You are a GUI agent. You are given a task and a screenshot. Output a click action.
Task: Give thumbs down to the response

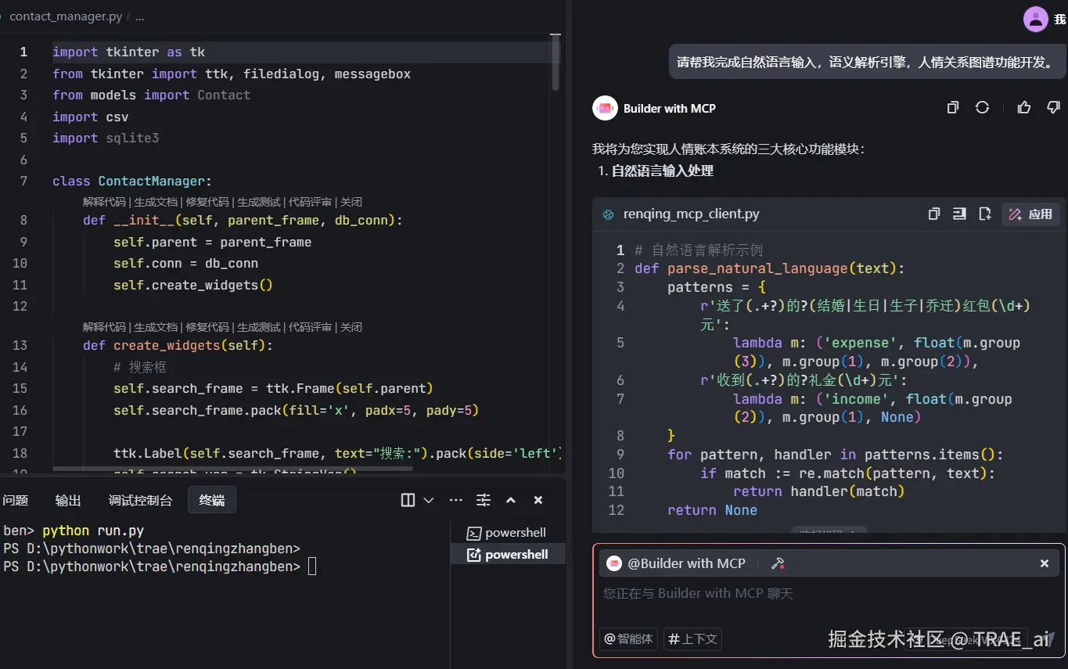(x=1053, y=108)
